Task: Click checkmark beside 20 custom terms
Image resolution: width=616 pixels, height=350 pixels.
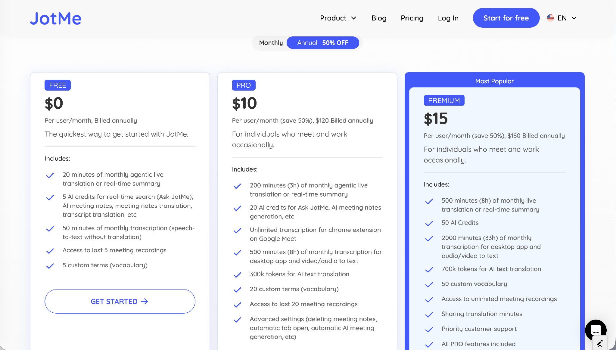Action: tap(237, 290)
